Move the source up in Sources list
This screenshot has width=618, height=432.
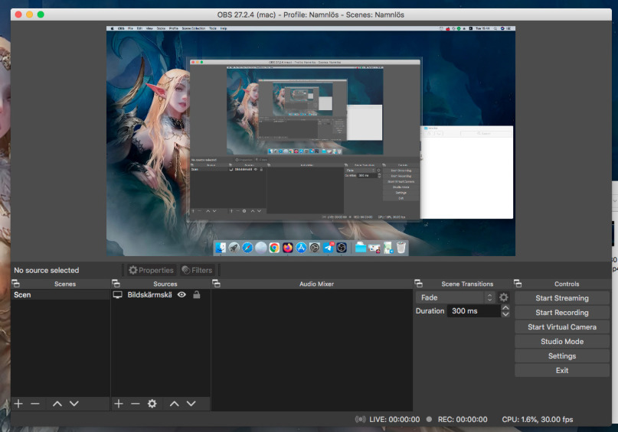(174, 404)
